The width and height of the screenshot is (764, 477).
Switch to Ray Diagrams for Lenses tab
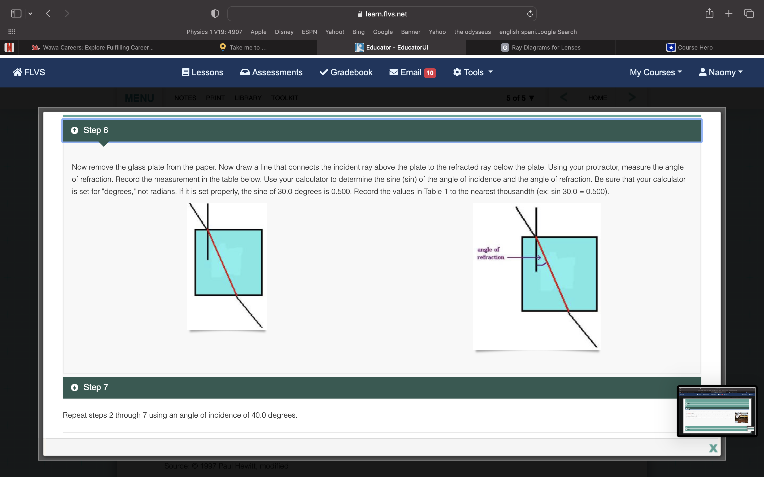click(540, 47)
